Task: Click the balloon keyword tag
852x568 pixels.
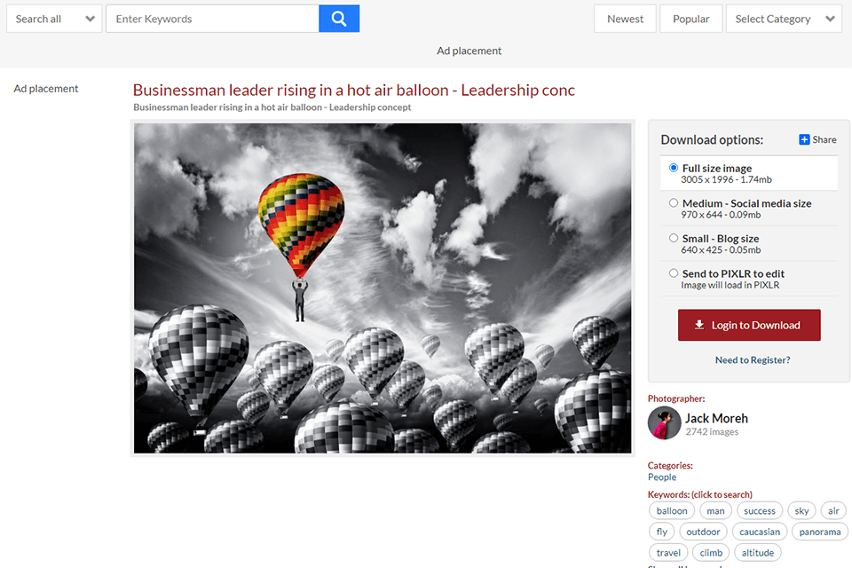Action: coord(672,510)
